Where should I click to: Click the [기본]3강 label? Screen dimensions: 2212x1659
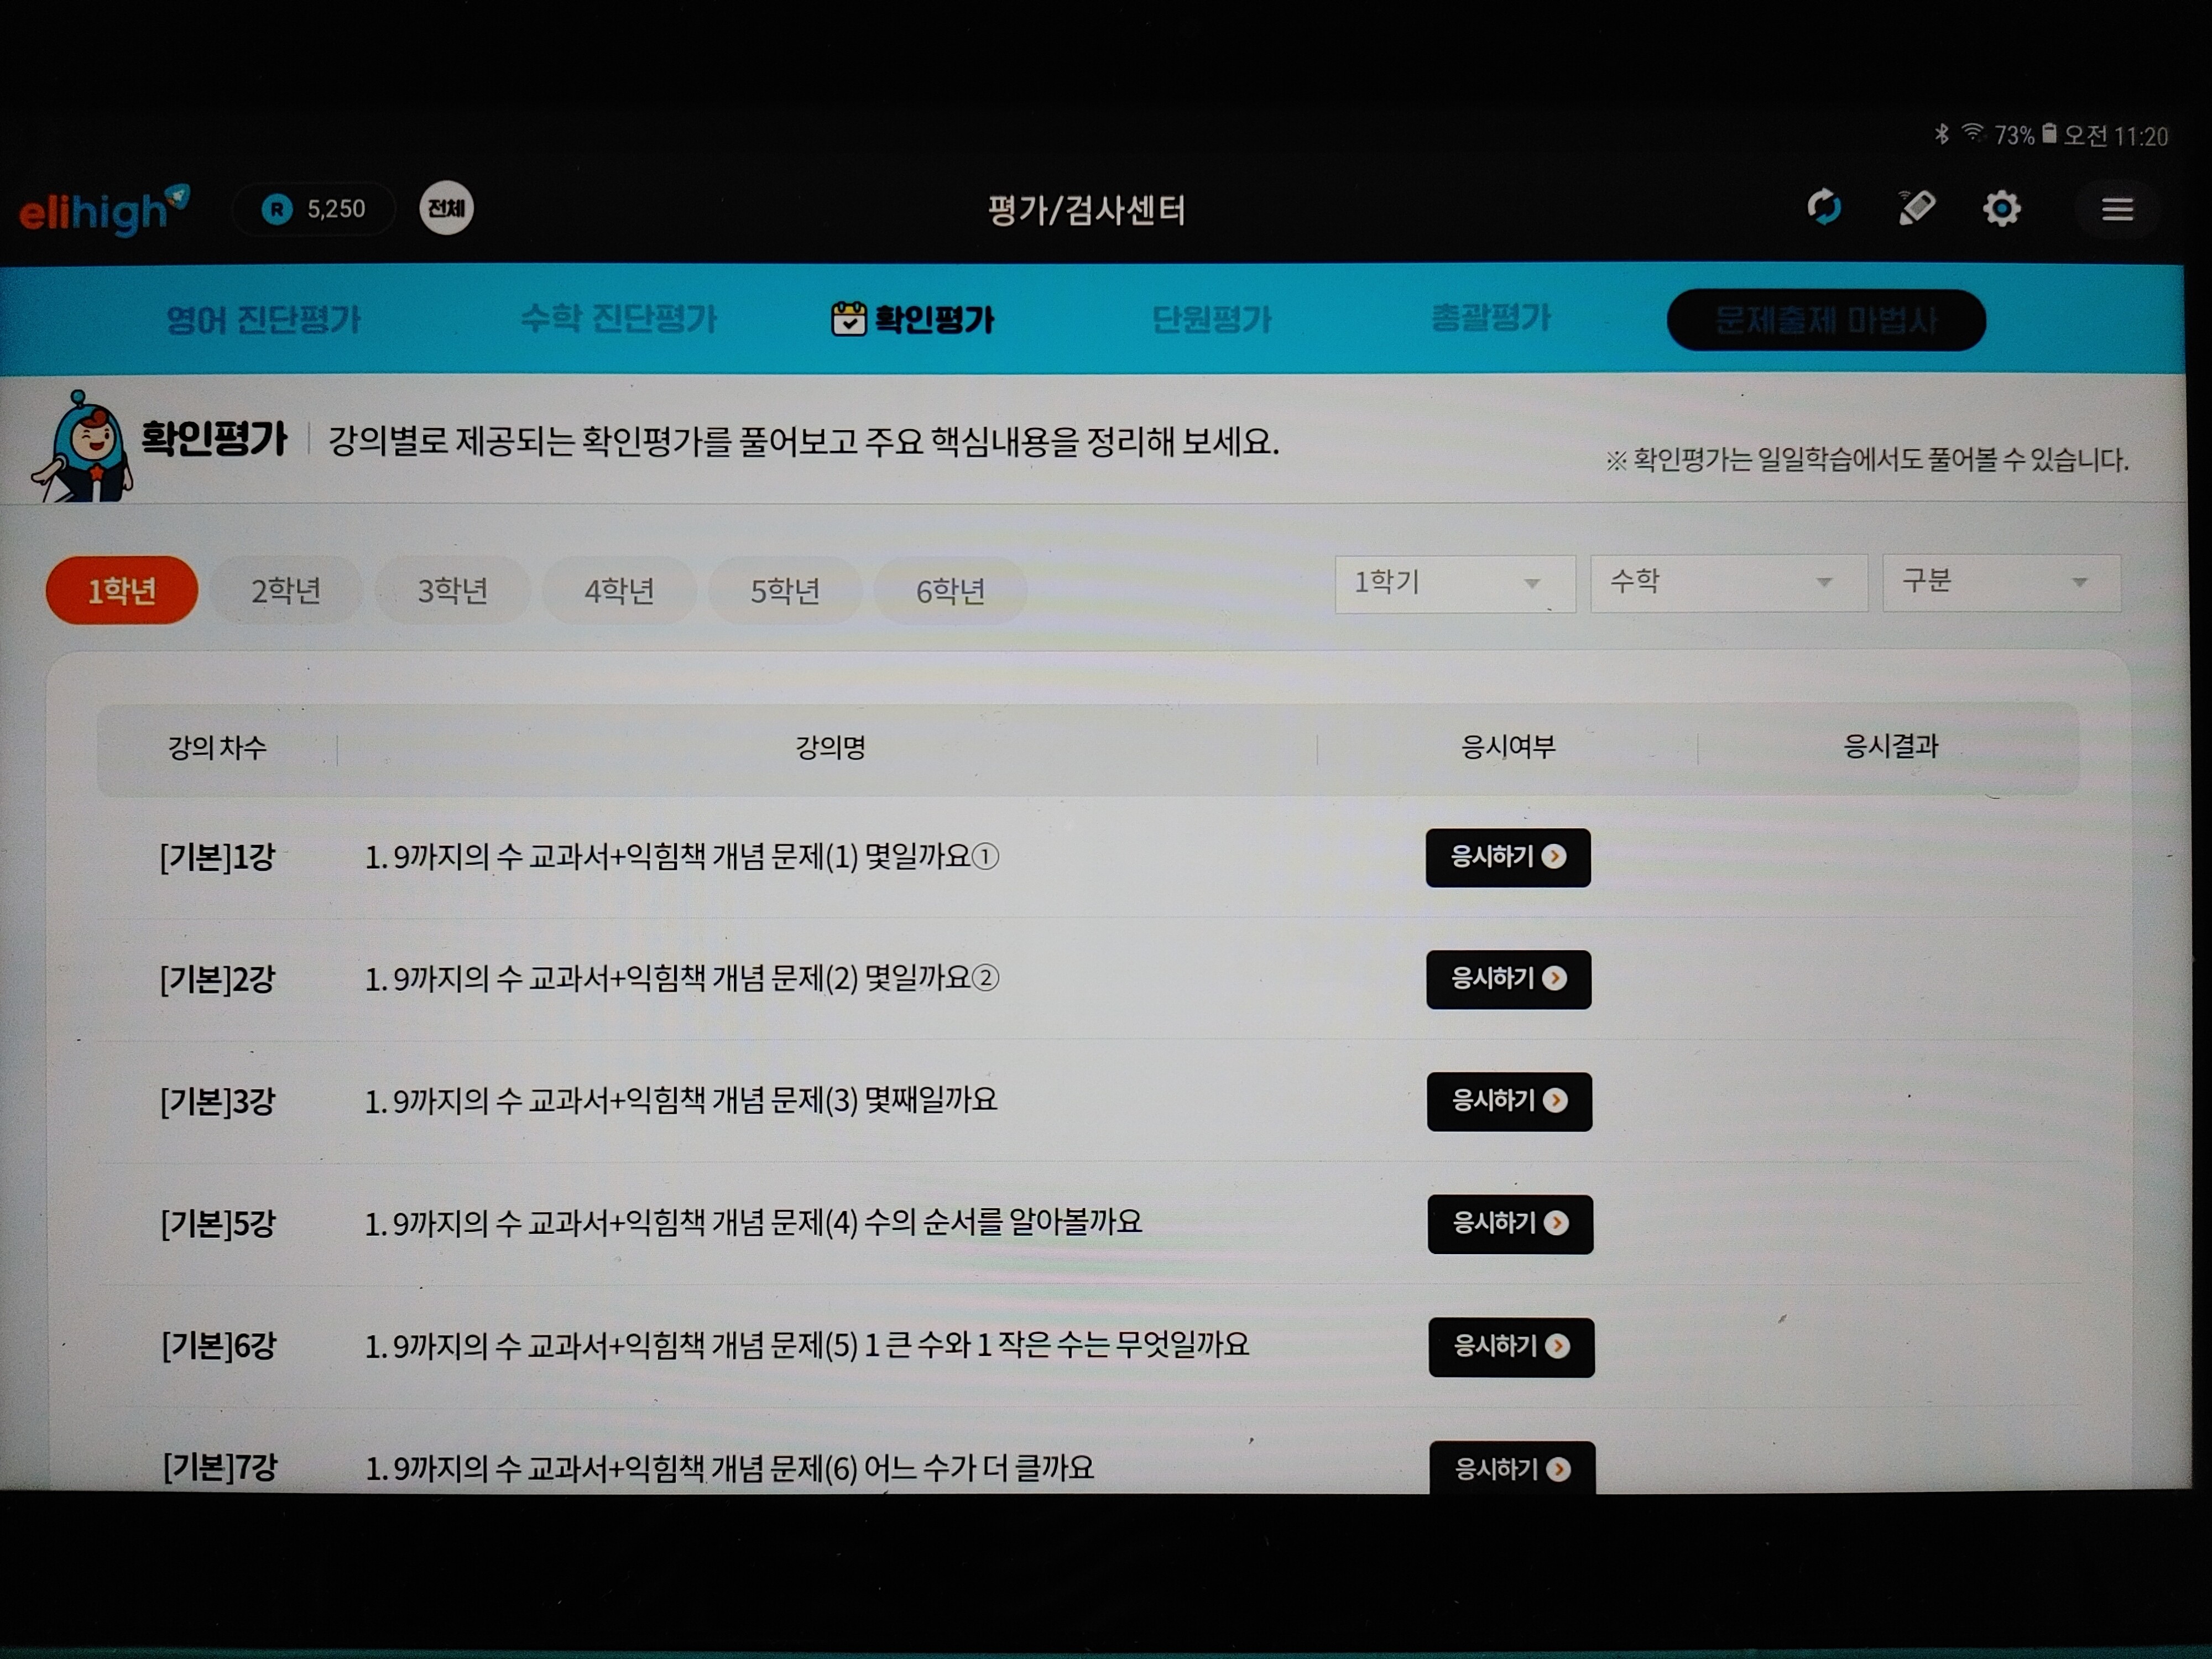218,1101
